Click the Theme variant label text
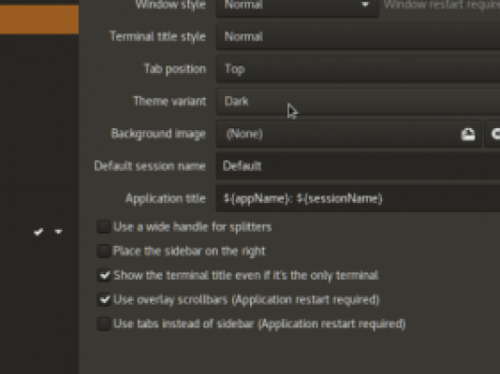The height and width of the screenshot is (374, 500). click(169, 102)
